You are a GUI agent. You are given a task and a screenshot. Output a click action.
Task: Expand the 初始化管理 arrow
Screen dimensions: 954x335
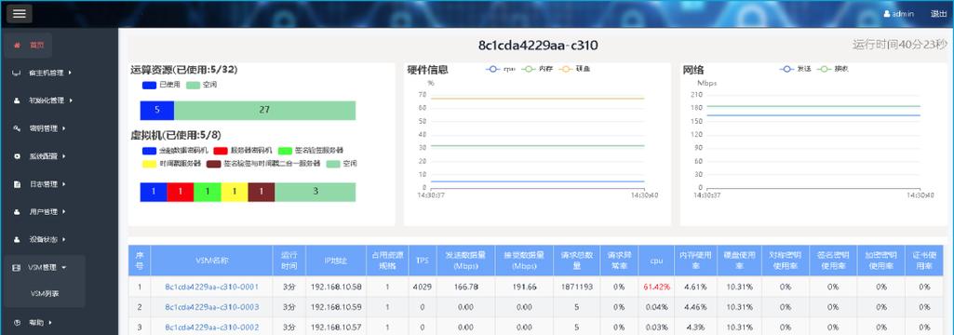coord(70,100)
